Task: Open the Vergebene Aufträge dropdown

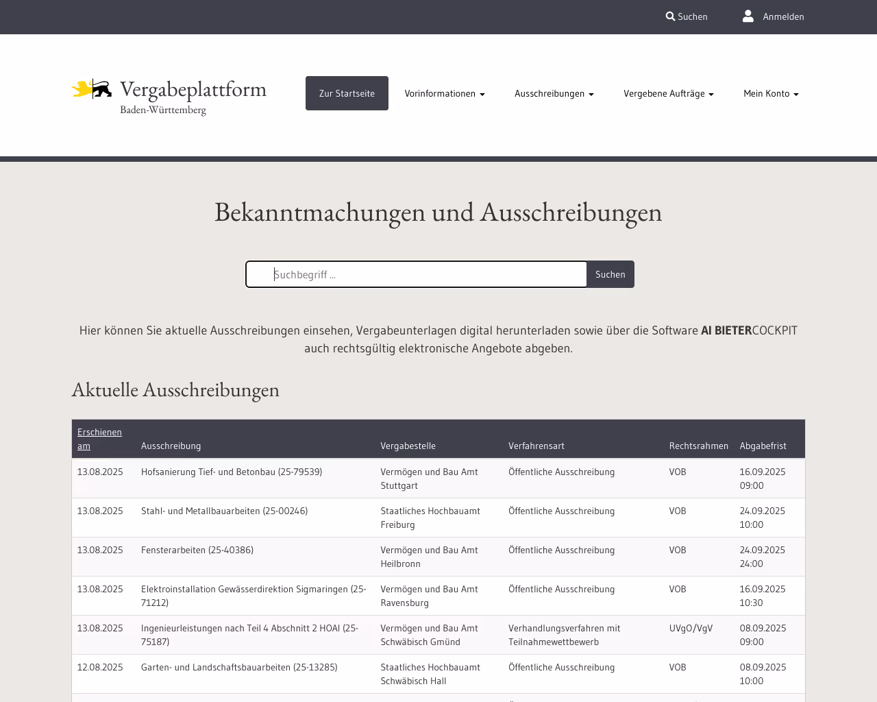Action: tap(668, 93)
